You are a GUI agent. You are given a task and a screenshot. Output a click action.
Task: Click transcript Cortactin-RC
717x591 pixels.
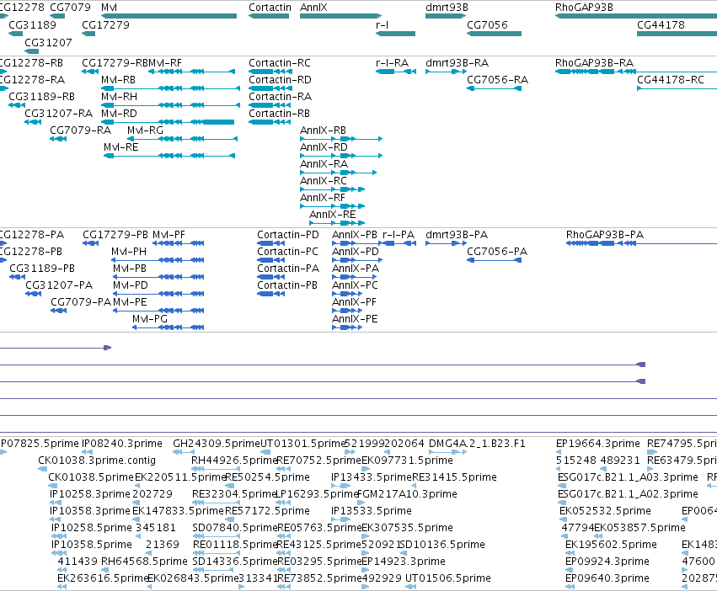[x=280, y=62]
